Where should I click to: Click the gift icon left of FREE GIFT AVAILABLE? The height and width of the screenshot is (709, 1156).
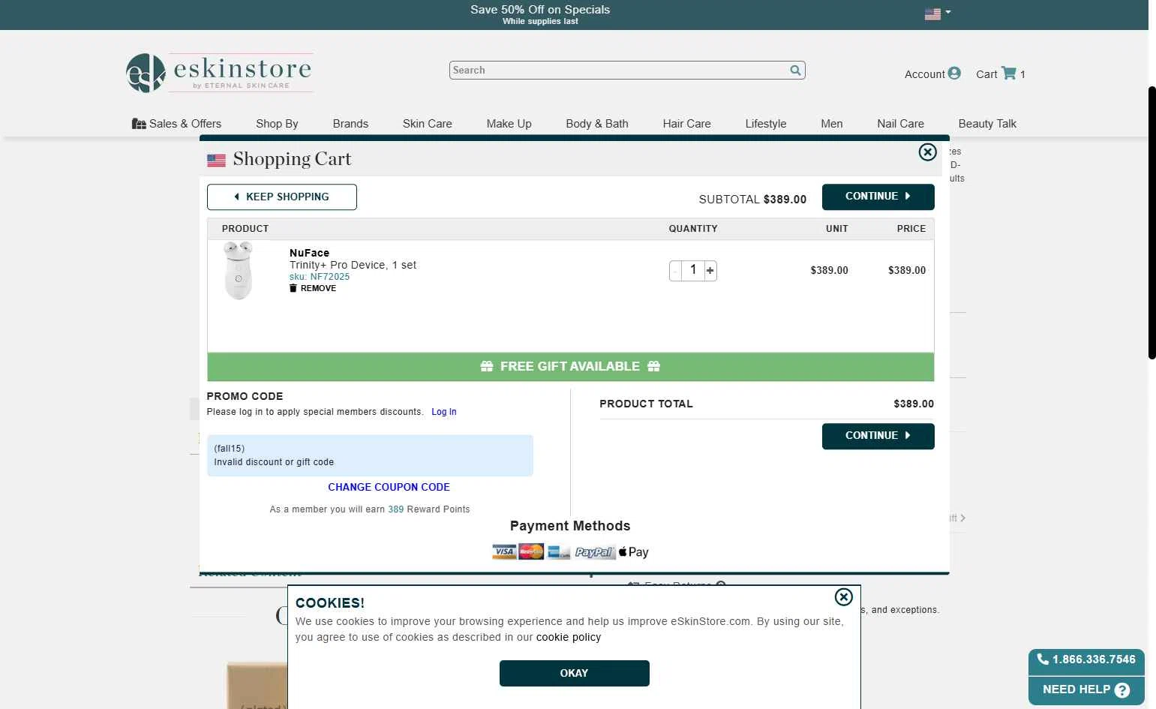pyautogui.click(x=487, y=366)
